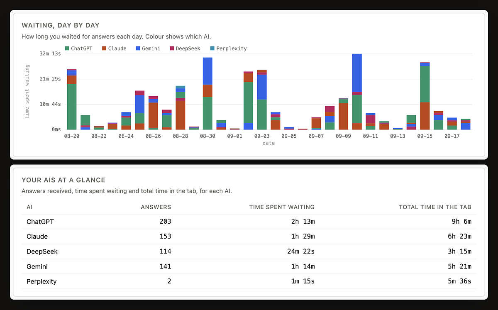
Task: Toggle the DeepSeek legend entry
Action: click(185, 49)
